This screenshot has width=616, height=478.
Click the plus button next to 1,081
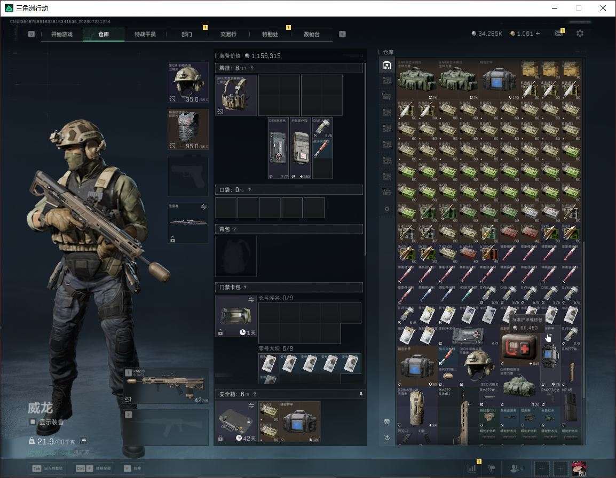(538, 34)
